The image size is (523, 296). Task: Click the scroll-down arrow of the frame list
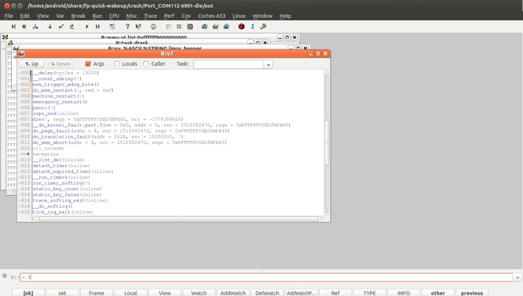click(x=327, y=212)
